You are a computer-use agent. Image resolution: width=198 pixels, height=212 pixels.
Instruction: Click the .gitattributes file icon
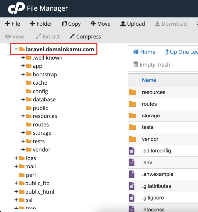pyautogui.click(x=132, y=186)
